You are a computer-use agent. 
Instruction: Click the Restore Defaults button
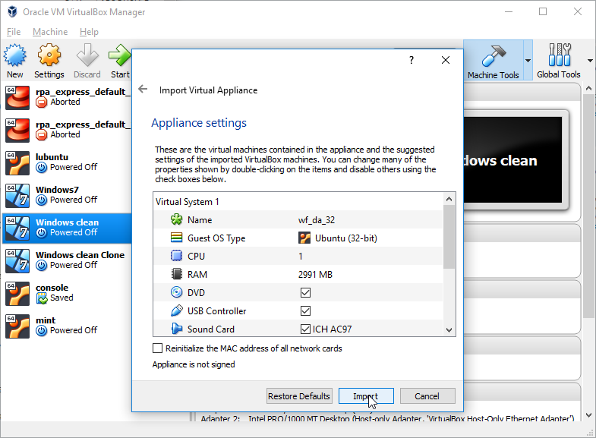(x=299, y=395)
